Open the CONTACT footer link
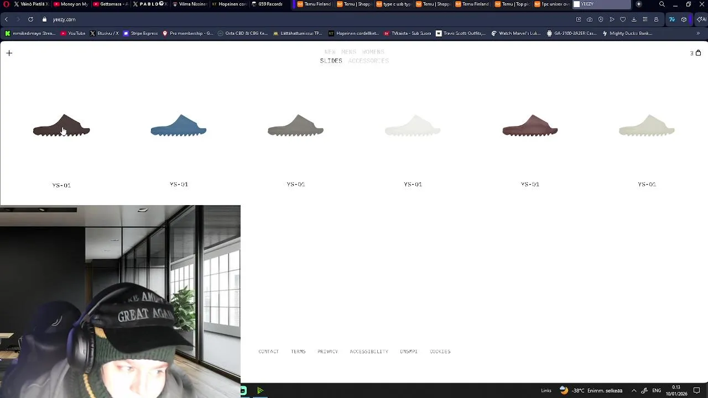This screenshot has height=398, width=708. (268, 352)
